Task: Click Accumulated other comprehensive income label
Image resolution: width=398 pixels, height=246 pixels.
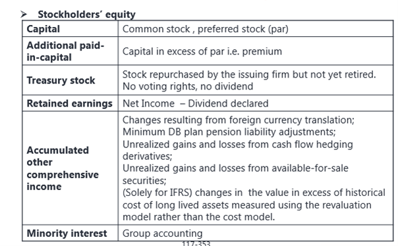Action: point(63,168)
